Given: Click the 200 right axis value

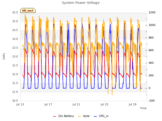Looking at the screenshot, I should (151, 76).
